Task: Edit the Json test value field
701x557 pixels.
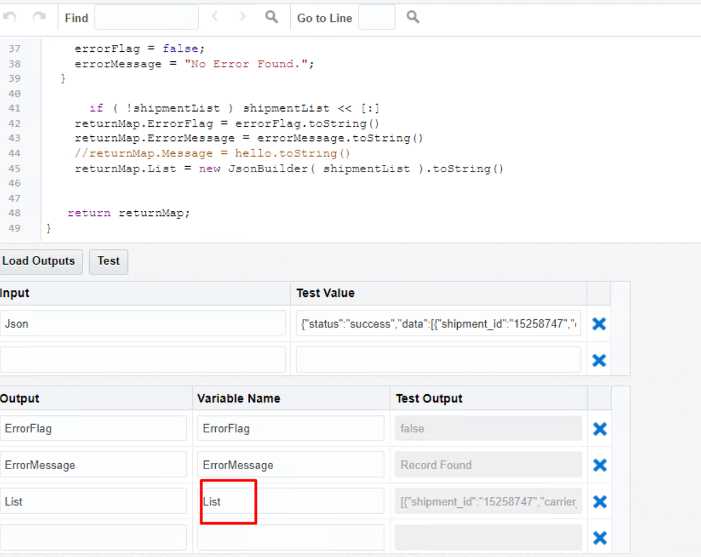Action: (439, 323)
